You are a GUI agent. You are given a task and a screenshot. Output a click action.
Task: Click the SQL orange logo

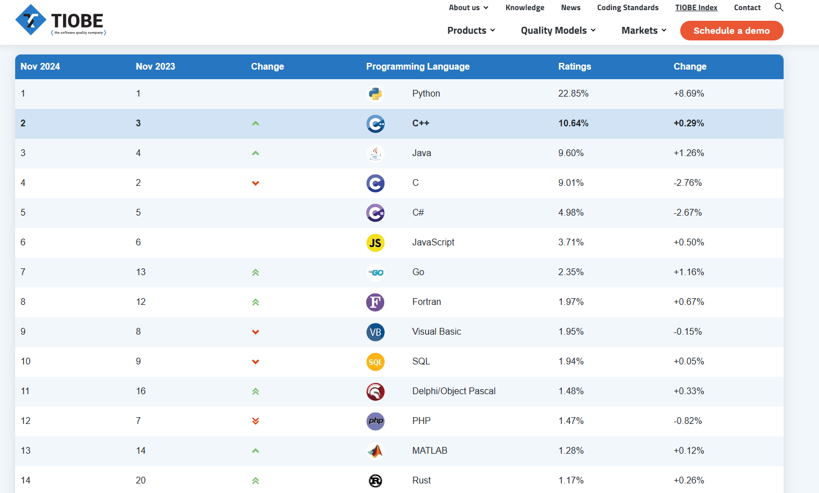click(x=375, y=362)
